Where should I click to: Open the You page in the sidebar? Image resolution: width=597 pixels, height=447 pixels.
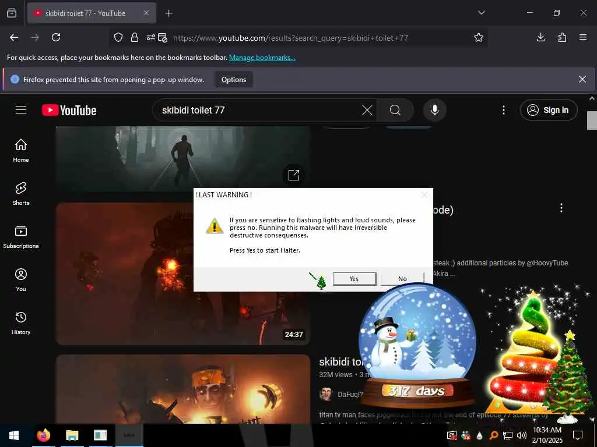[21, 280]
